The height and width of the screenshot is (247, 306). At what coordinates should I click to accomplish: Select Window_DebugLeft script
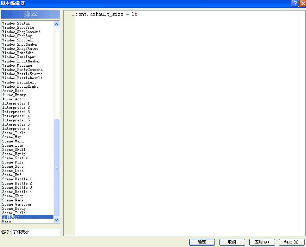point(27,82)
